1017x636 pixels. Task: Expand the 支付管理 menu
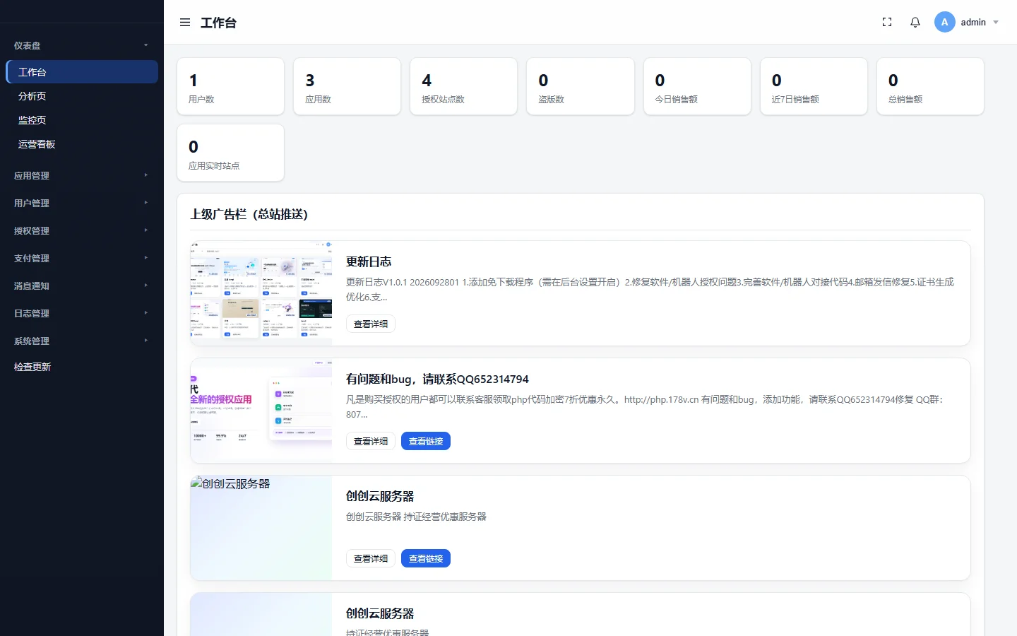pos(82,258)
